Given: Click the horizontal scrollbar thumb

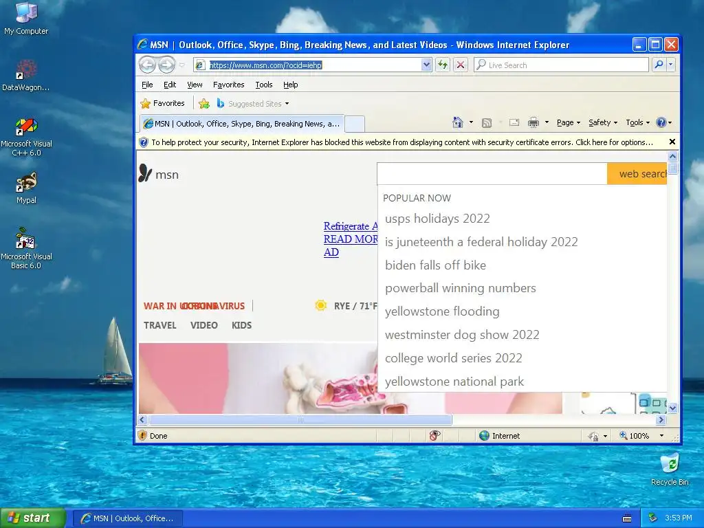Looking at the screenshot, I should click(300, 420).
